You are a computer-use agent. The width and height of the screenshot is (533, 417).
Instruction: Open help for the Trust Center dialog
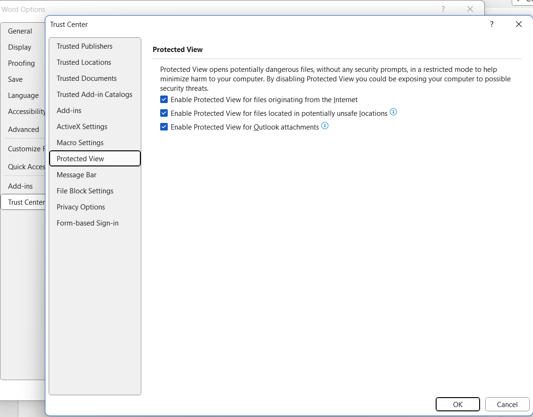point(491,24)
